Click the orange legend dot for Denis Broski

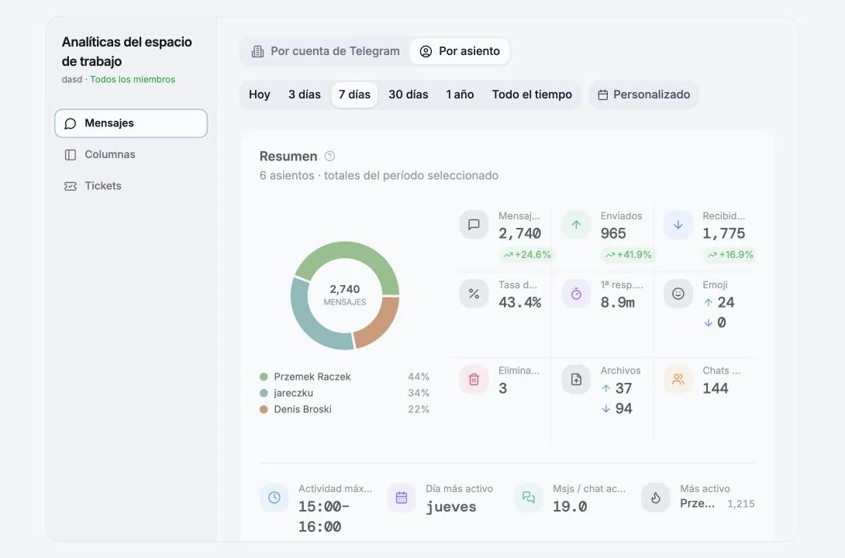tap(264, 408)
